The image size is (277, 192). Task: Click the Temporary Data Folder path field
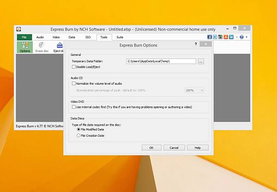tap(161, 61)
